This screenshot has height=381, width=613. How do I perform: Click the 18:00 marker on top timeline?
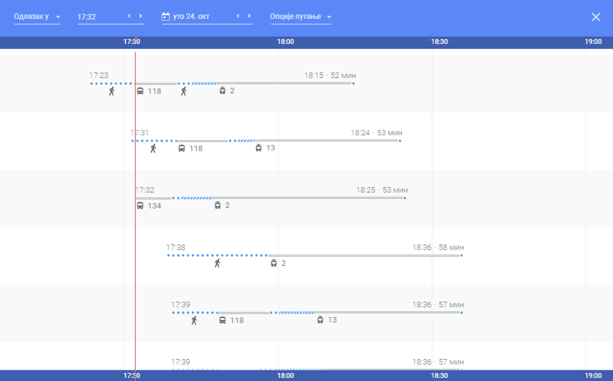285,42
